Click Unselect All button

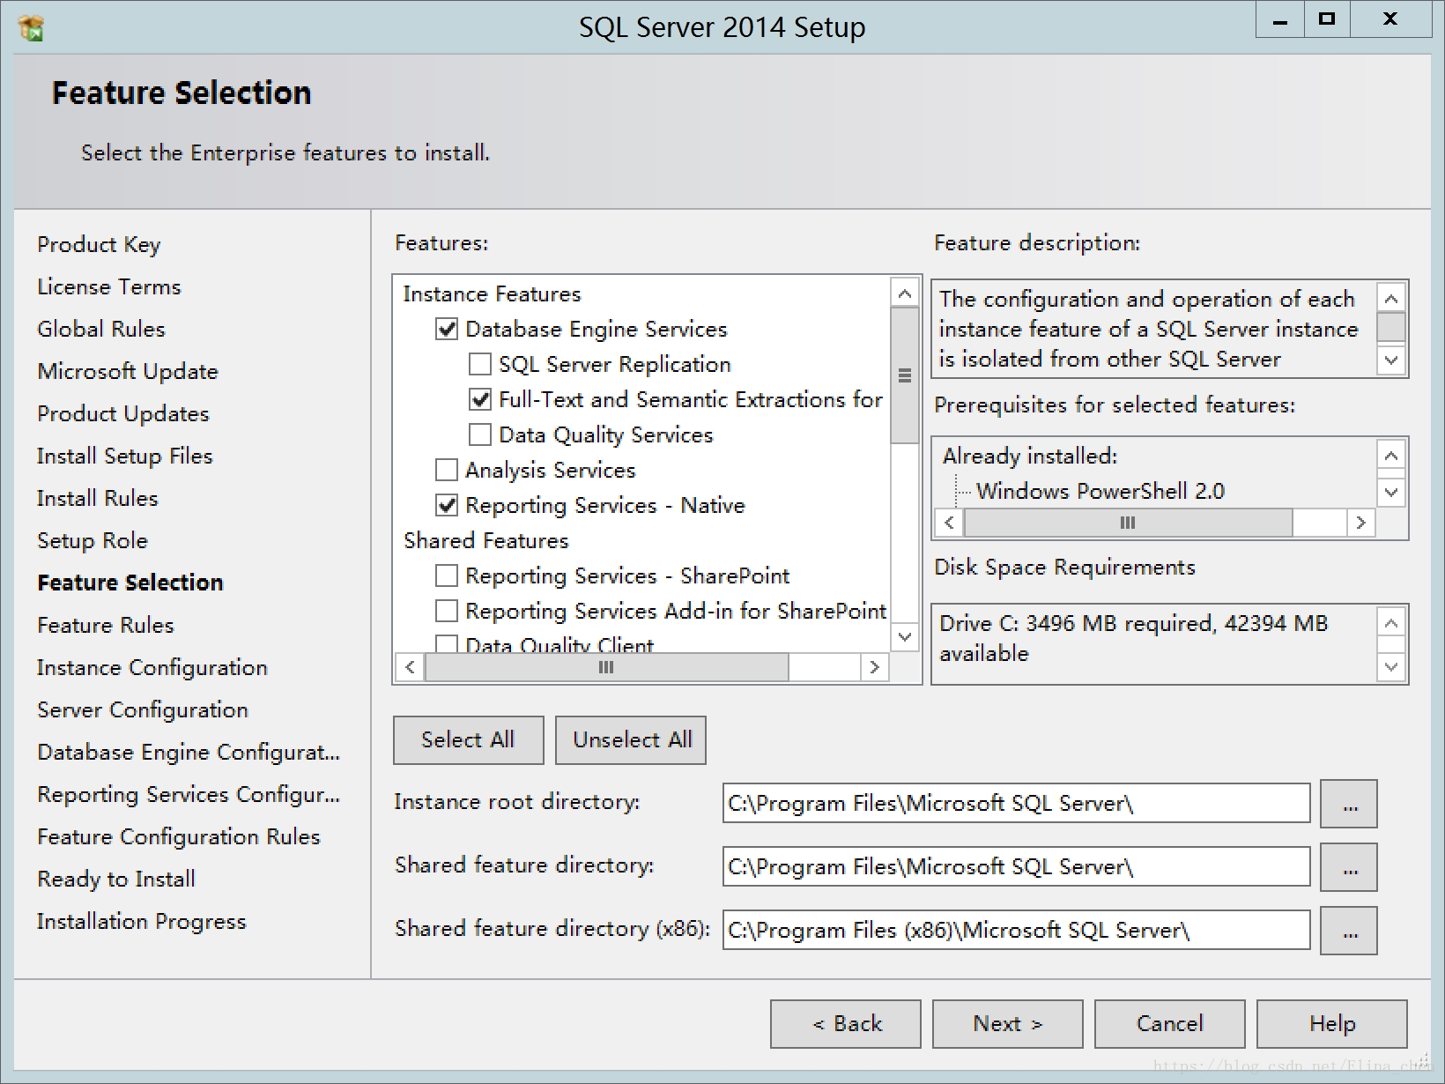click(x=631, y=740)
